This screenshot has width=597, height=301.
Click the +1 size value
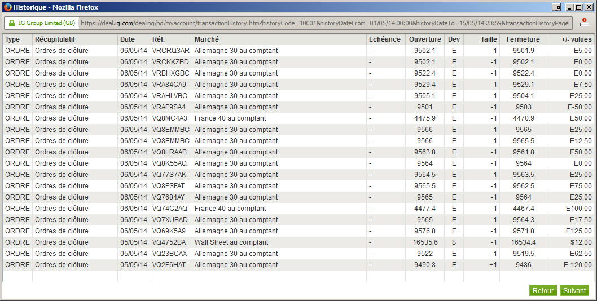[x=493, y=265]
